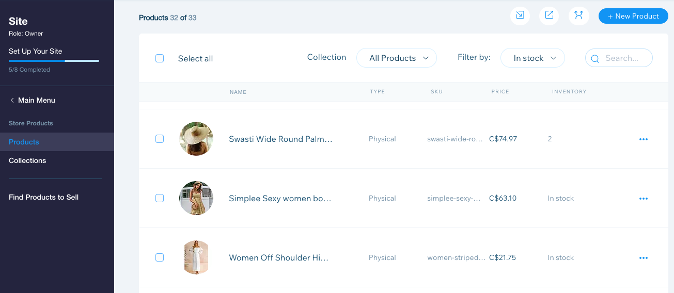Click the export products icon
The height and width of the screenshot is (293, 674).
pyautogui.click(x=550, y=15)
